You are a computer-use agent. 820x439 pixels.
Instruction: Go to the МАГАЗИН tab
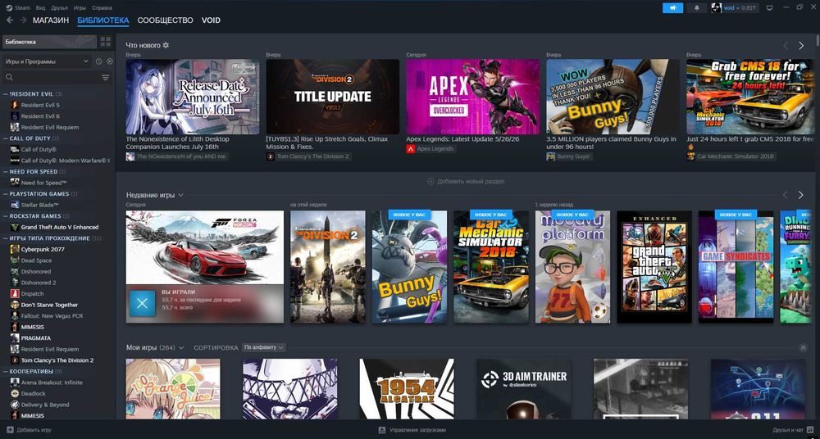(x=51, y=20)
